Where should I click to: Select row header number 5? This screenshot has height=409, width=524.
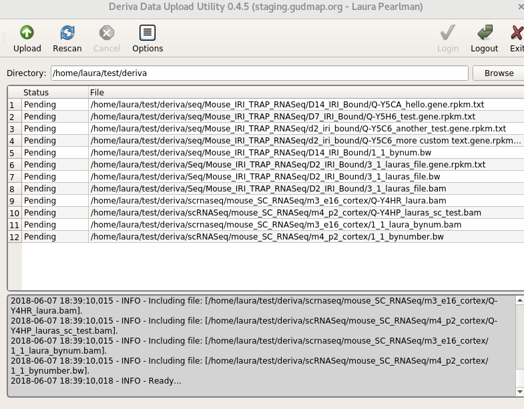click(15, 153)
